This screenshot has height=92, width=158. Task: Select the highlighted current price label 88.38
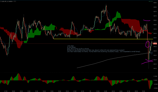[x=155, y=43]
